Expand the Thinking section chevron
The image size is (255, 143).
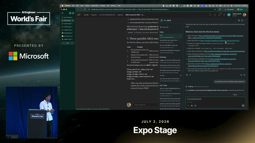[x=244, y=87]
